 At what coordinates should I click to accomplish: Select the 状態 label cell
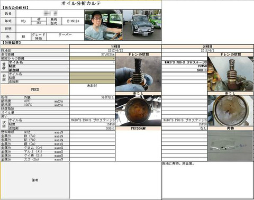(8, 29)
